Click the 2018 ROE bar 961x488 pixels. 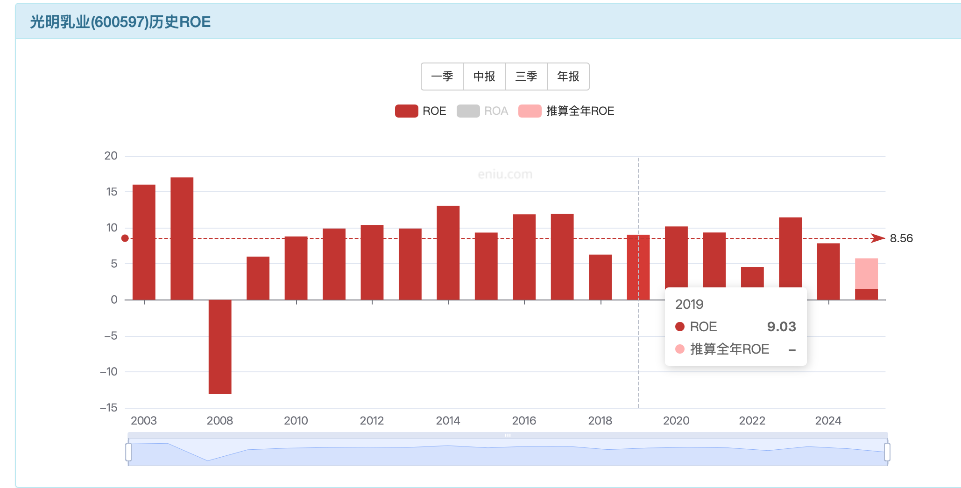(x=601, y=277)
